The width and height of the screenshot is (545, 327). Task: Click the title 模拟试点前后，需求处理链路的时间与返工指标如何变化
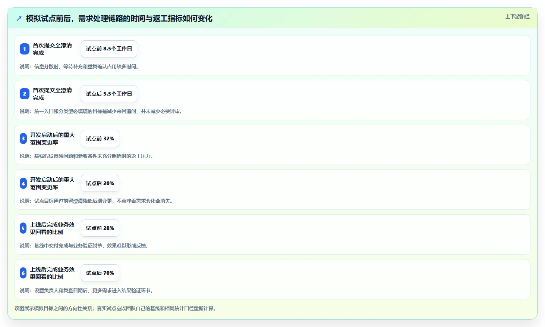(x=119, y=18)
